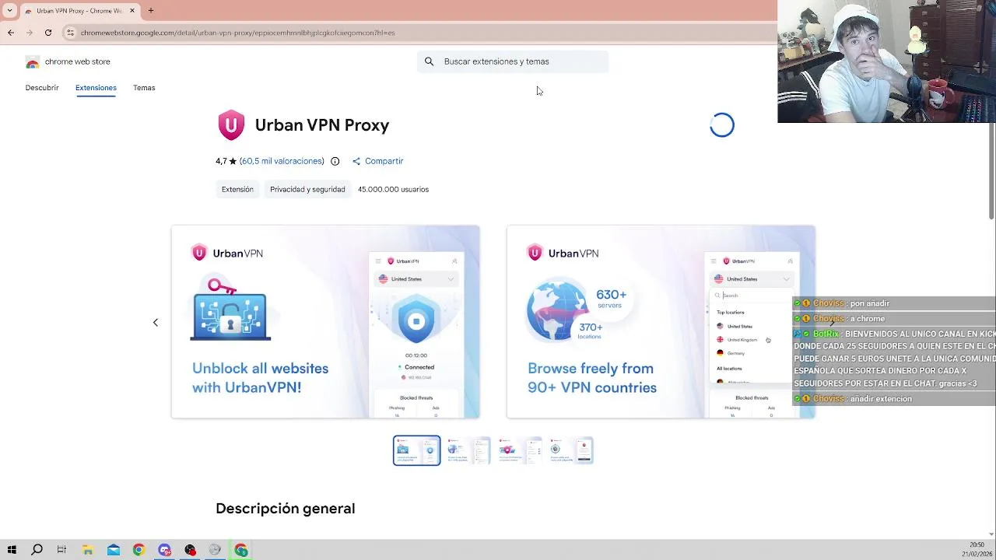Select the third carousel thumbnail
The image size is (996, 560).
pyautogui.click(x=520, y=450)
